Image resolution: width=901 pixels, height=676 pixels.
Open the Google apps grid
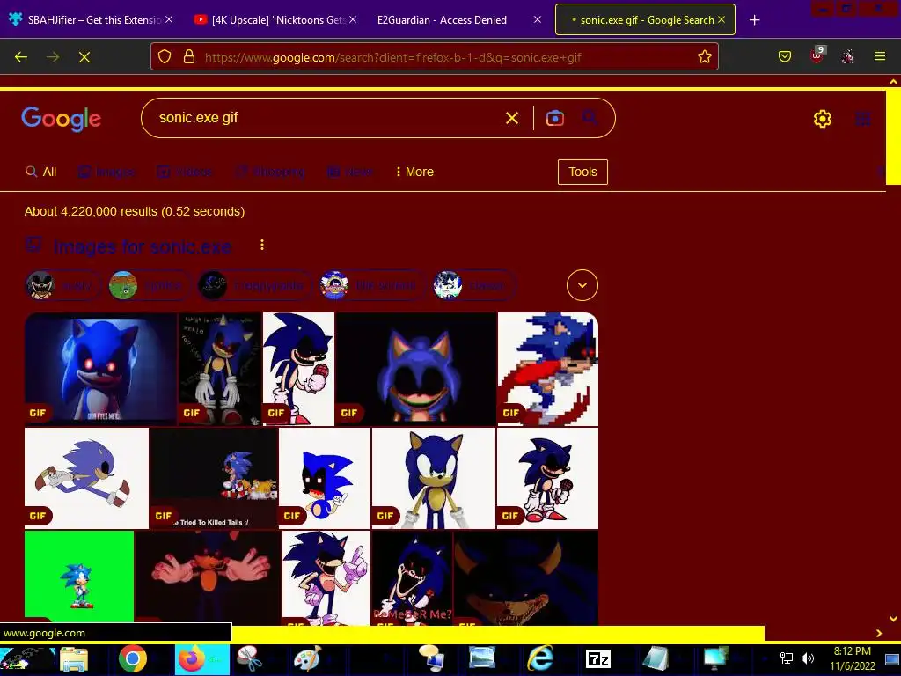(x=862, y=119)
